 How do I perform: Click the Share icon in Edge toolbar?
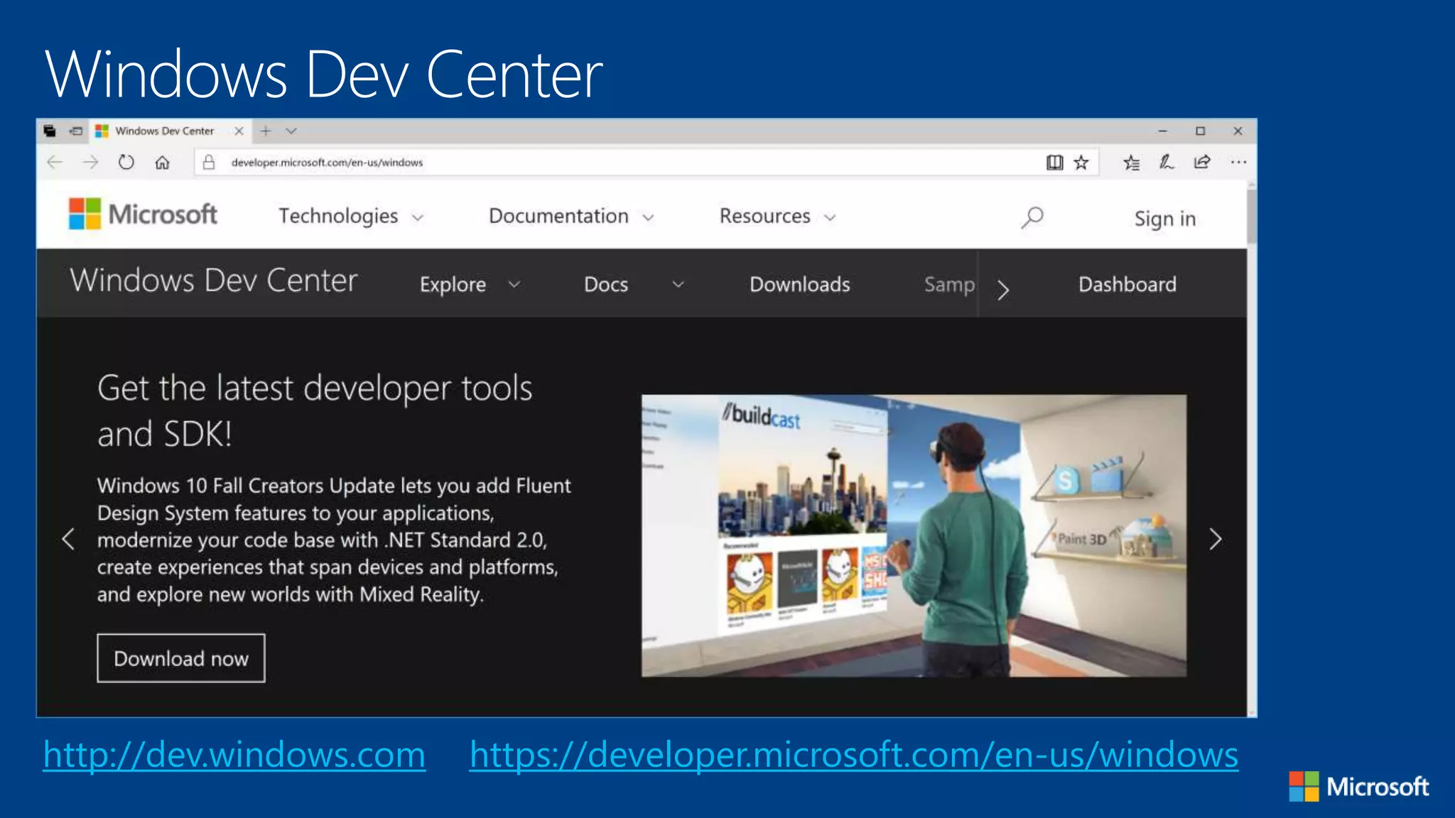click(1202, 163)
